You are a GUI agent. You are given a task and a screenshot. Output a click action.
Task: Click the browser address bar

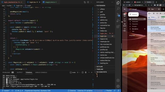click(139, 5)
